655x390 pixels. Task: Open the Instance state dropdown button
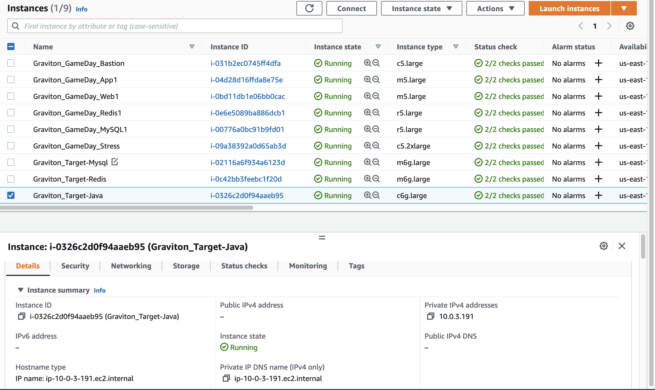(x=421, y=9)
